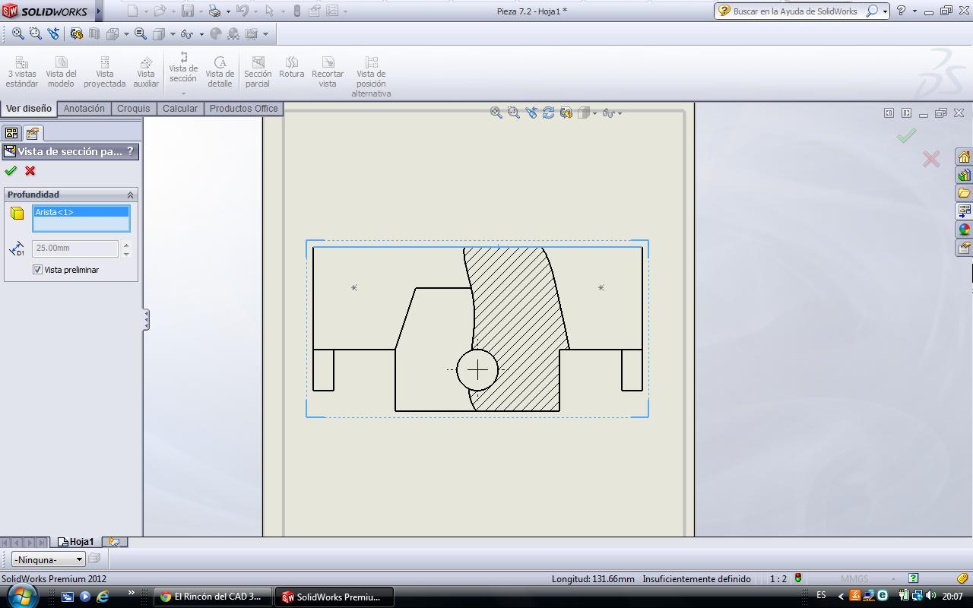Click SolidWorks Premium taskbar button

click(x=334, y=597)
